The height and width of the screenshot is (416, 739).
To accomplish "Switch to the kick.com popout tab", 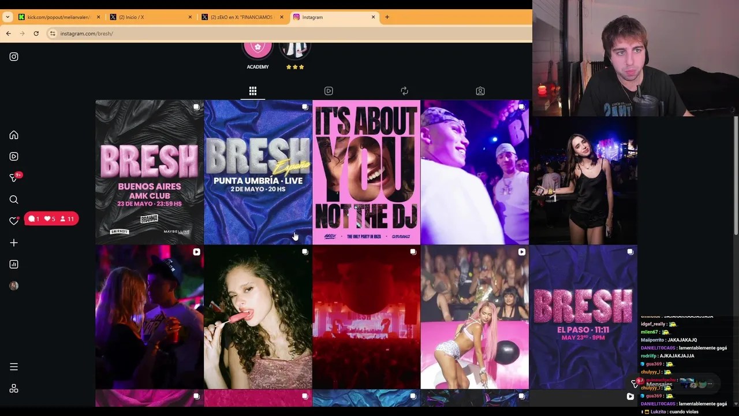I will (x=59, y=17).
